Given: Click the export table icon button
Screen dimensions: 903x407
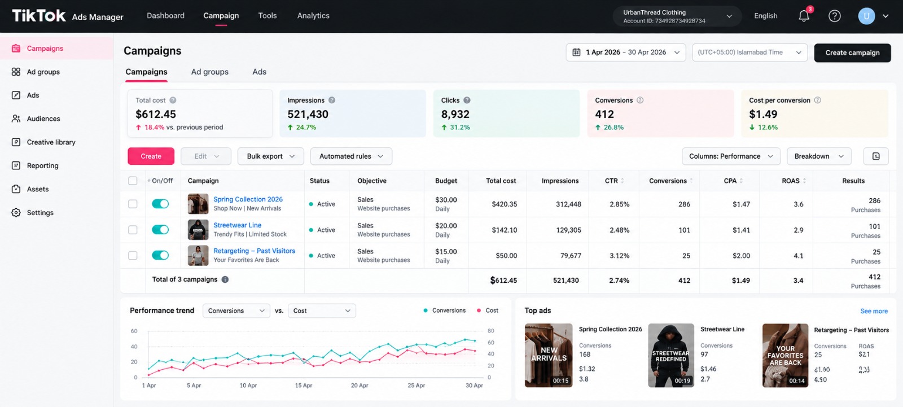Looking at the screenshot, I should [876, 156].
